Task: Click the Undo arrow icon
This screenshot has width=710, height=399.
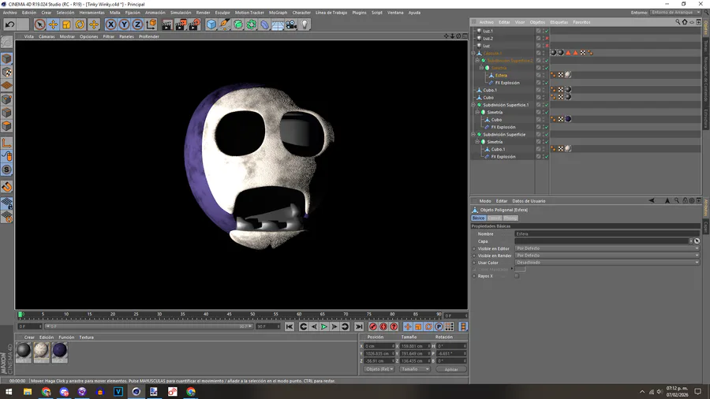Action: tap(9, 24)
